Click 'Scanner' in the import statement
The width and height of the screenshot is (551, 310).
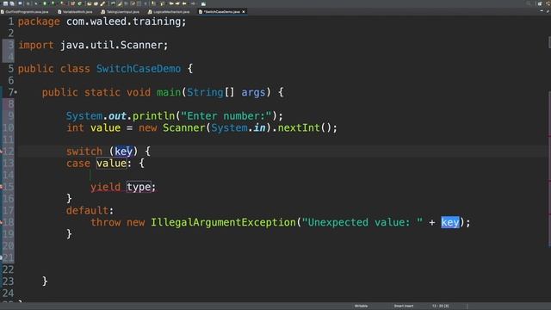click(x=141, y=45)
